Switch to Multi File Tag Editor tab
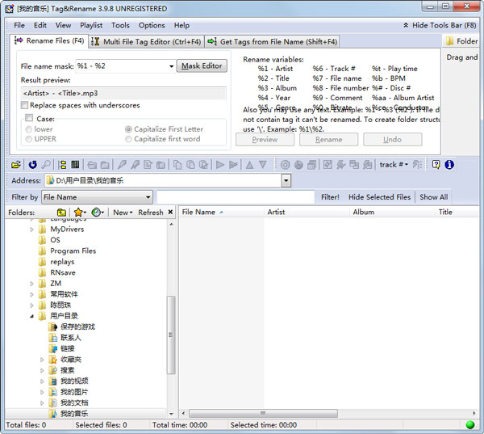 pyautogui.click(x=146, y=41)
